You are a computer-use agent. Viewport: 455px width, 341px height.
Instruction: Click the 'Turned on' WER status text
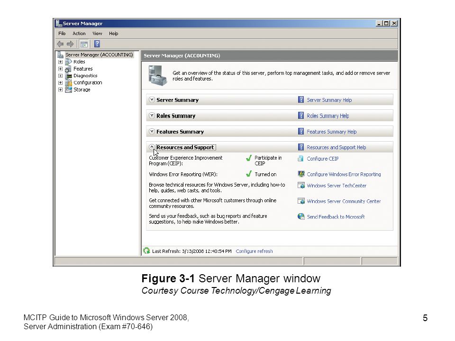click(x=265, y=174)
